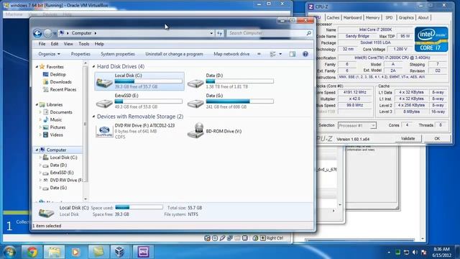Switch to CPU-Z Memory tab

click(372, 17)
